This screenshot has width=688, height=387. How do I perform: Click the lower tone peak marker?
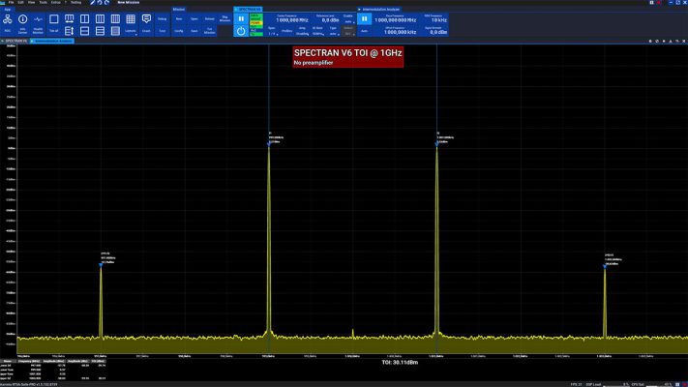pos(269,144)
